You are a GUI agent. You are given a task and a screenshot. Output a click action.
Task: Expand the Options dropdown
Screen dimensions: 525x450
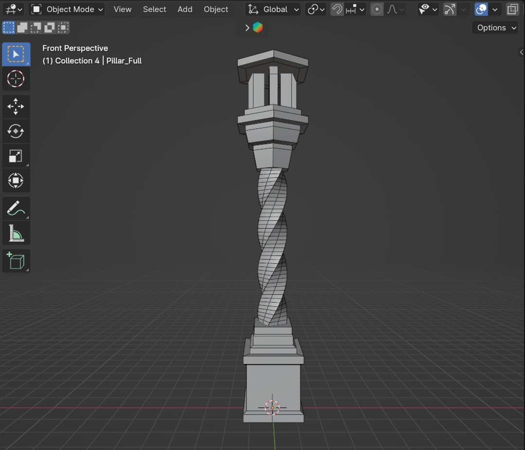(x=496, y=28)
